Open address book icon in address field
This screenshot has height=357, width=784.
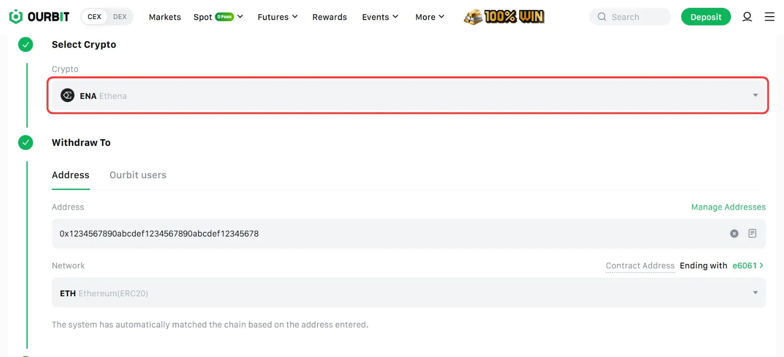(752, 234)
